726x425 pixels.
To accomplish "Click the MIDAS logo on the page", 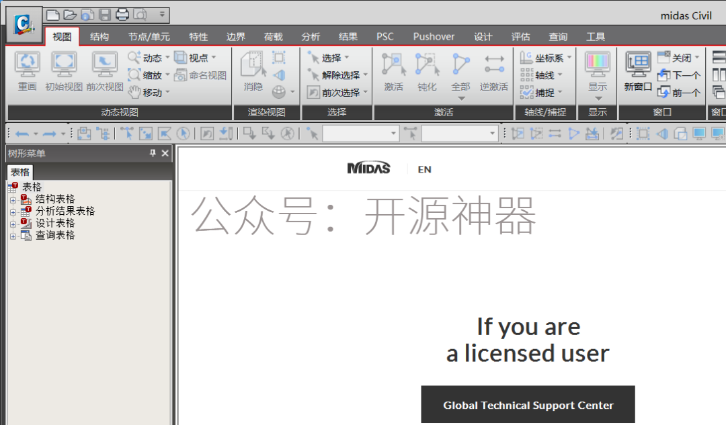I will pos(368,168).
